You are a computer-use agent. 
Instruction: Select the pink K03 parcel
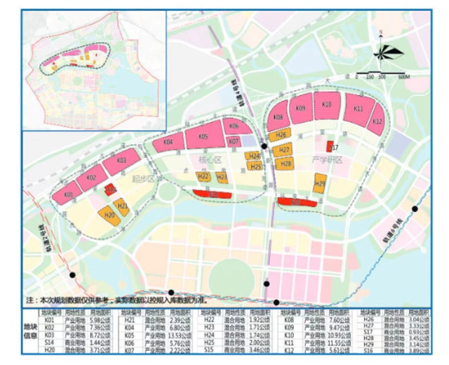coord(121,161)
